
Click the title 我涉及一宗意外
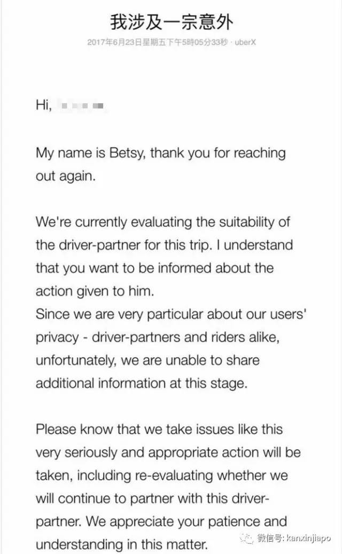(x=172, y=21)
